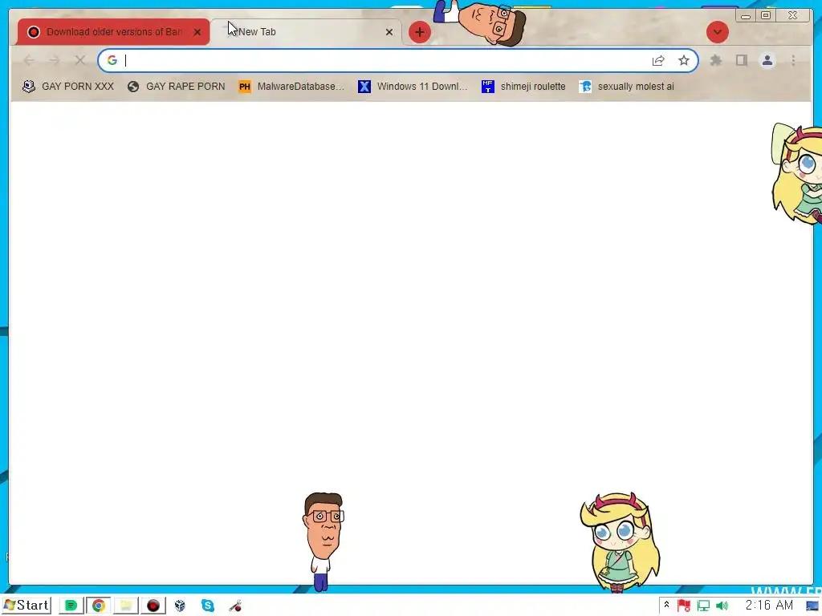
Task: Toggle the Chrome side panel
Action: pyautogui.click(x=741, y=61)
